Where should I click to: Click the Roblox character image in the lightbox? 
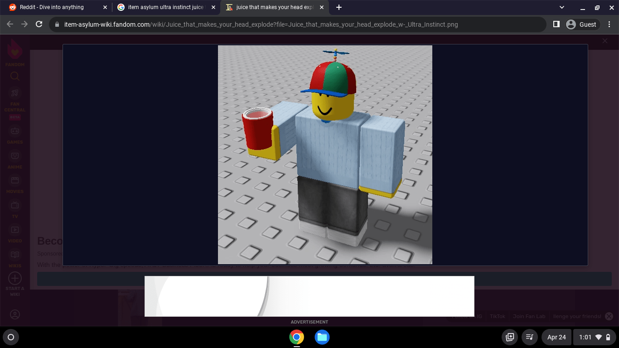click(325, 155)
